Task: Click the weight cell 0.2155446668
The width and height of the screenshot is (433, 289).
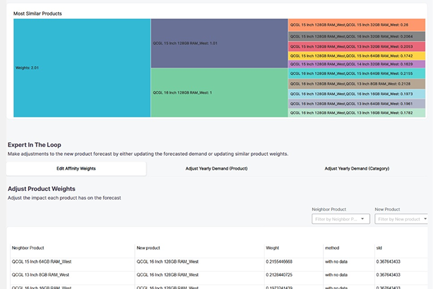Action: [x=294, y=262]
